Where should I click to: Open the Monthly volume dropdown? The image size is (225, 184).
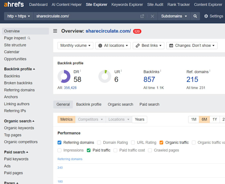tap(75, 45)
